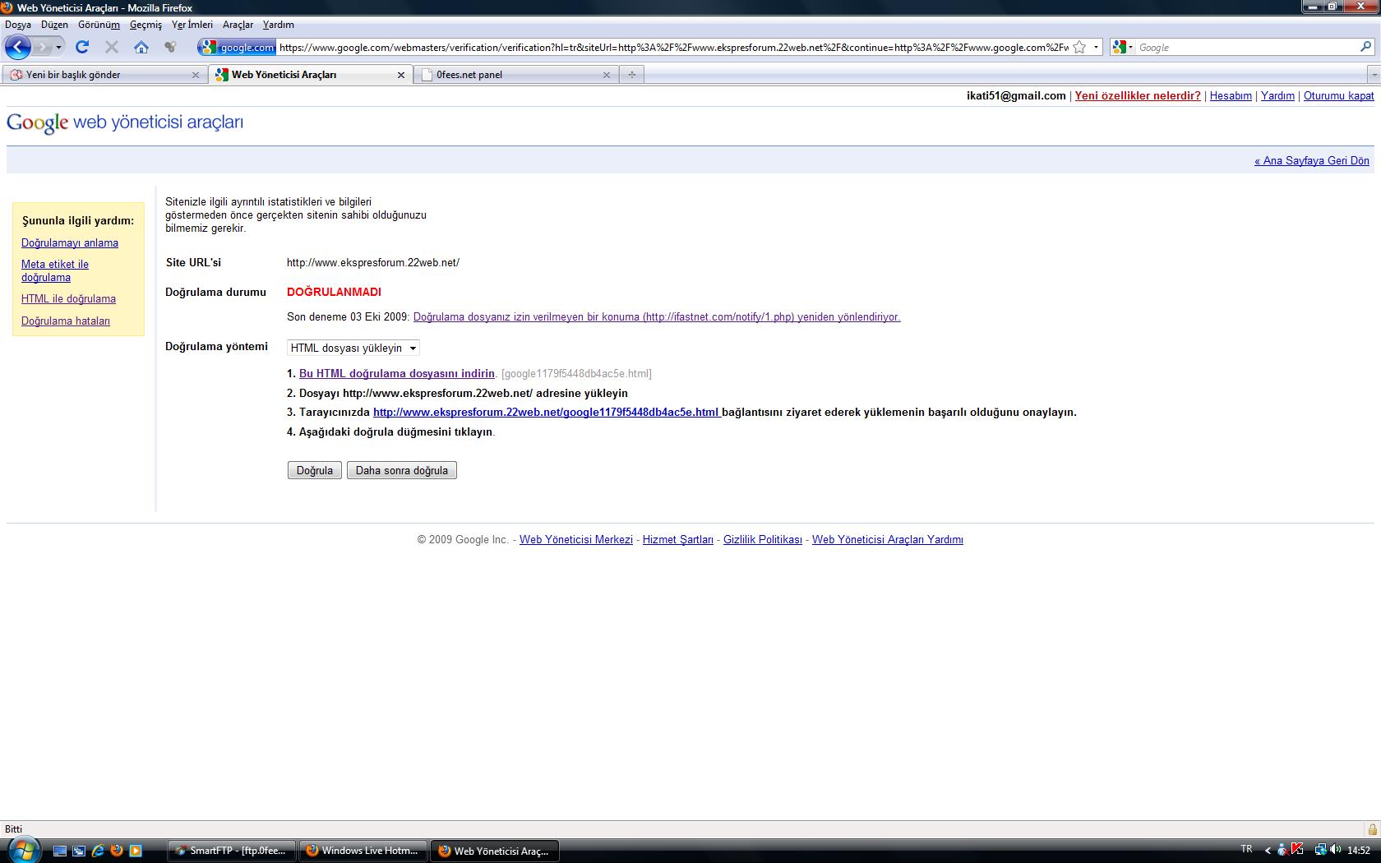The width and height of the screenshot is (1381, 863).
Task: Launch the media player quick launch icon
Action: [x=136, y=851]
